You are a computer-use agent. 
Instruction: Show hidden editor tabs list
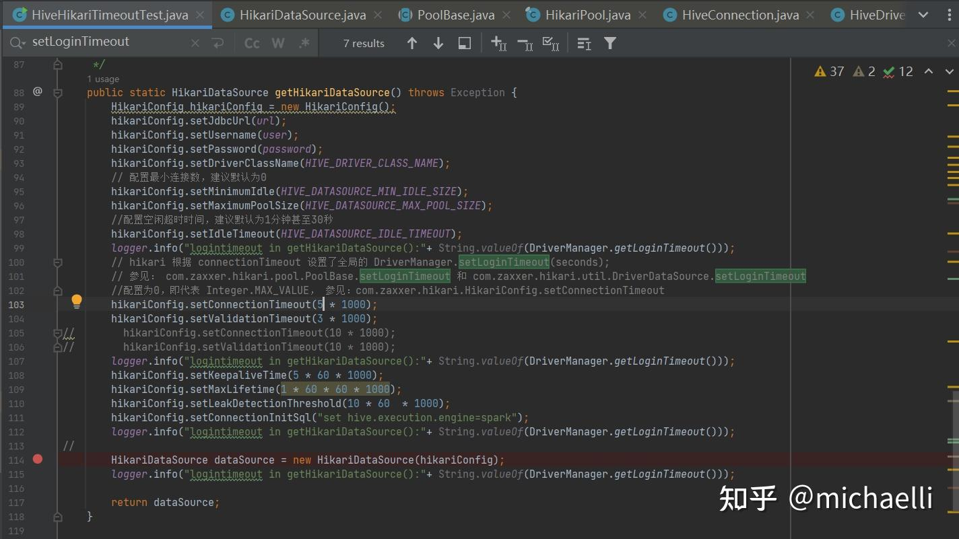tap(923, 15)
